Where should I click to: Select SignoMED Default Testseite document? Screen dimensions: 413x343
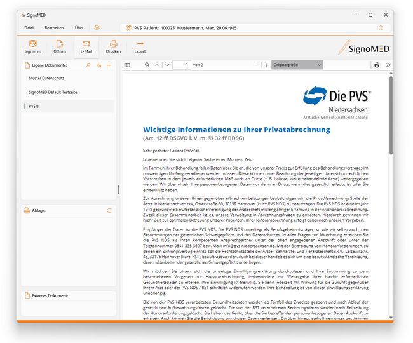pos(69,92)
